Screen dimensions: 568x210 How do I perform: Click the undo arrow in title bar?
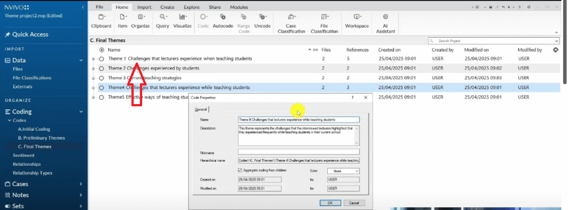(x=503, y=7)
